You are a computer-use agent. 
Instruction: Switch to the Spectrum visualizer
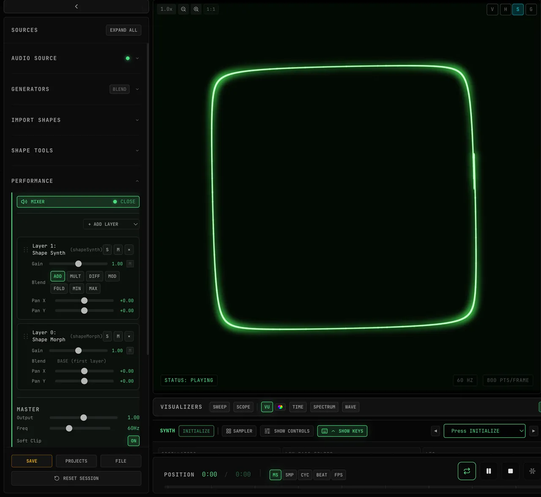324,407
